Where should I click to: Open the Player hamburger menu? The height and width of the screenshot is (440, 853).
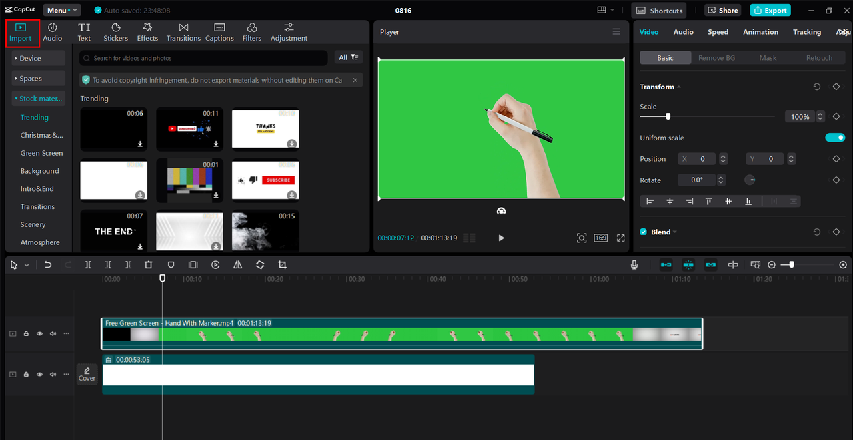point(616,31)
